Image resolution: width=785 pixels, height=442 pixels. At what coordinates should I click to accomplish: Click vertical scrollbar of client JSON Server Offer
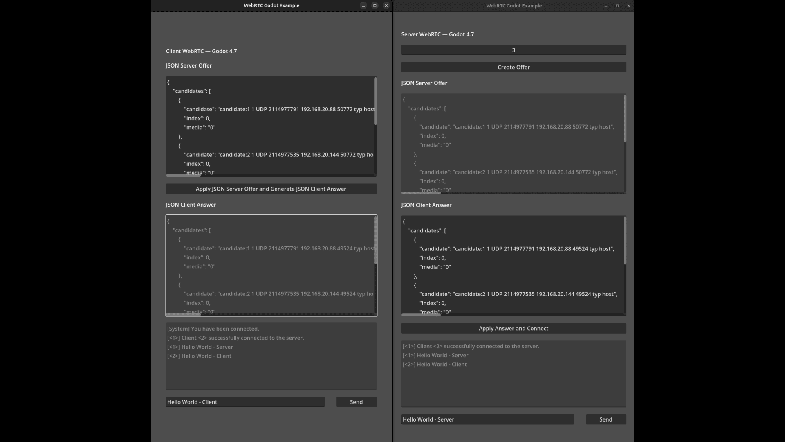(x=375, y=101)
